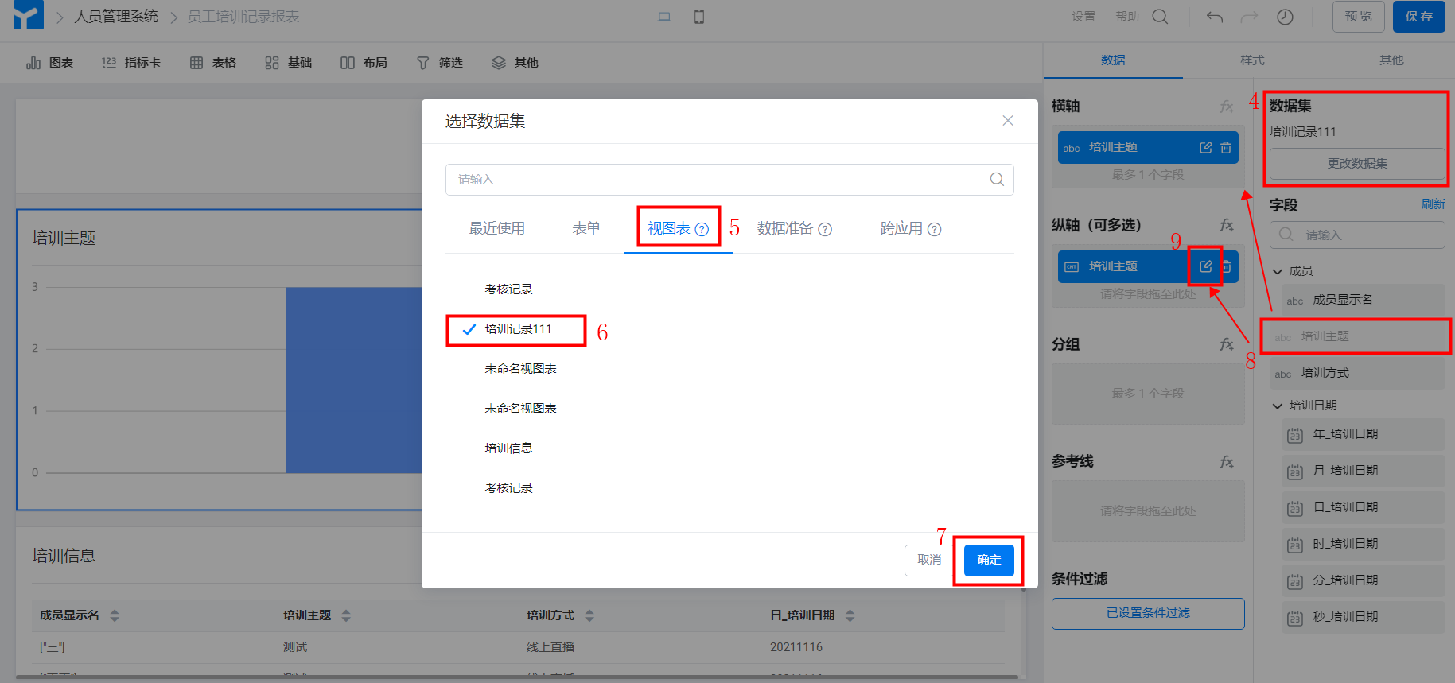This screenshot has width=1455, height=683.
Task: Click the search icon in dataset dialog
Action: click(x=997, y=180)
